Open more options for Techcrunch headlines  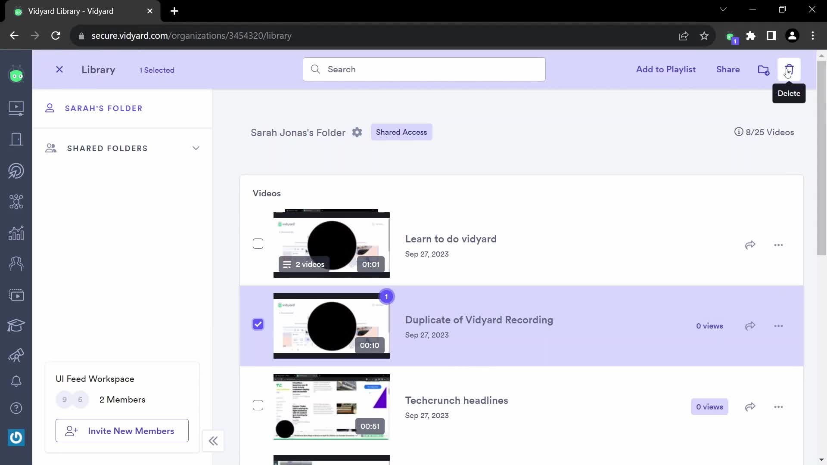[x=778, y=407]
